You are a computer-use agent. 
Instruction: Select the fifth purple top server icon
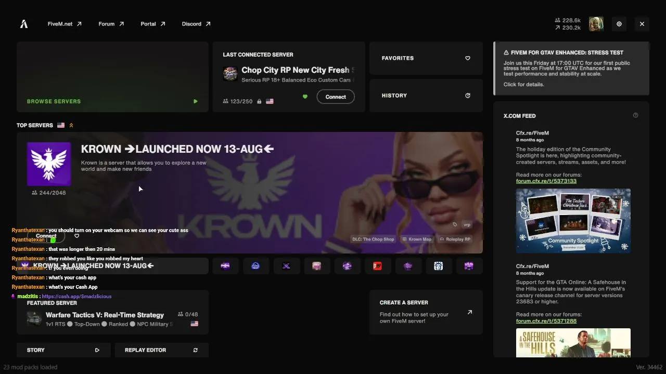pos(347,266)
